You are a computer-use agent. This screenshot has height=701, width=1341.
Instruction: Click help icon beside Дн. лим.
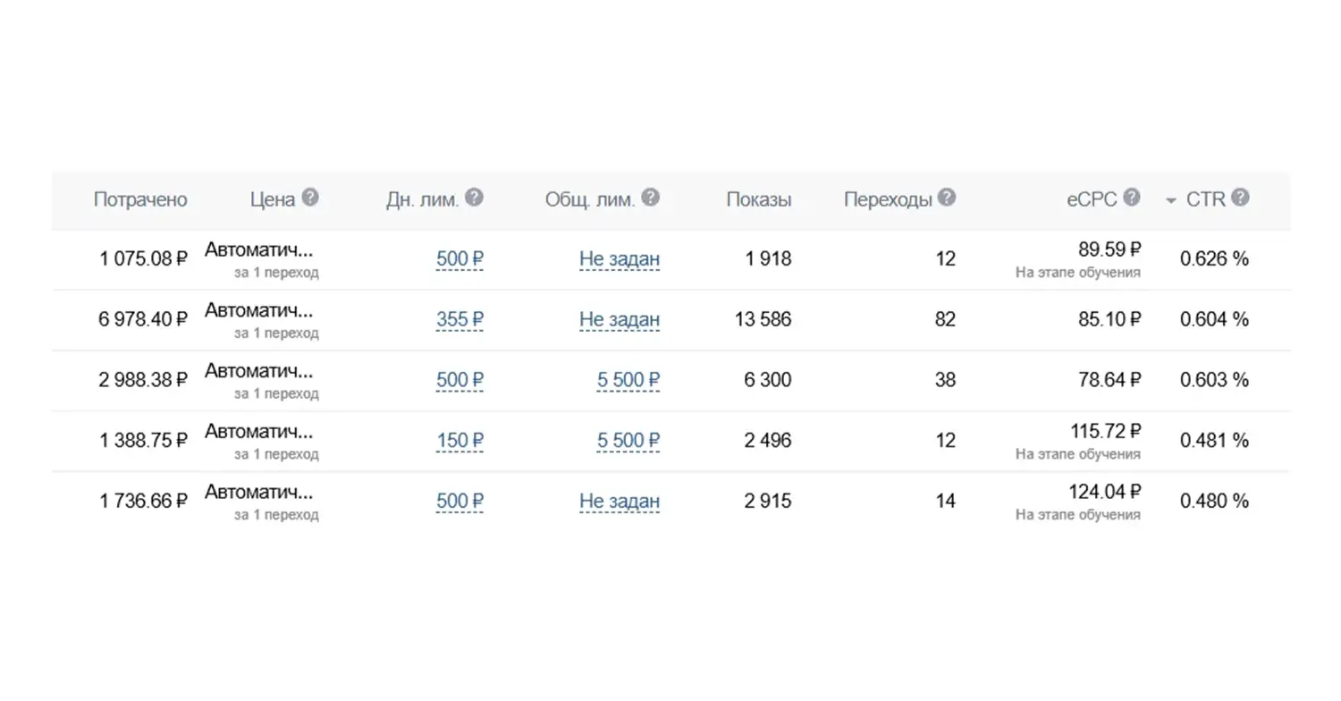475,198
